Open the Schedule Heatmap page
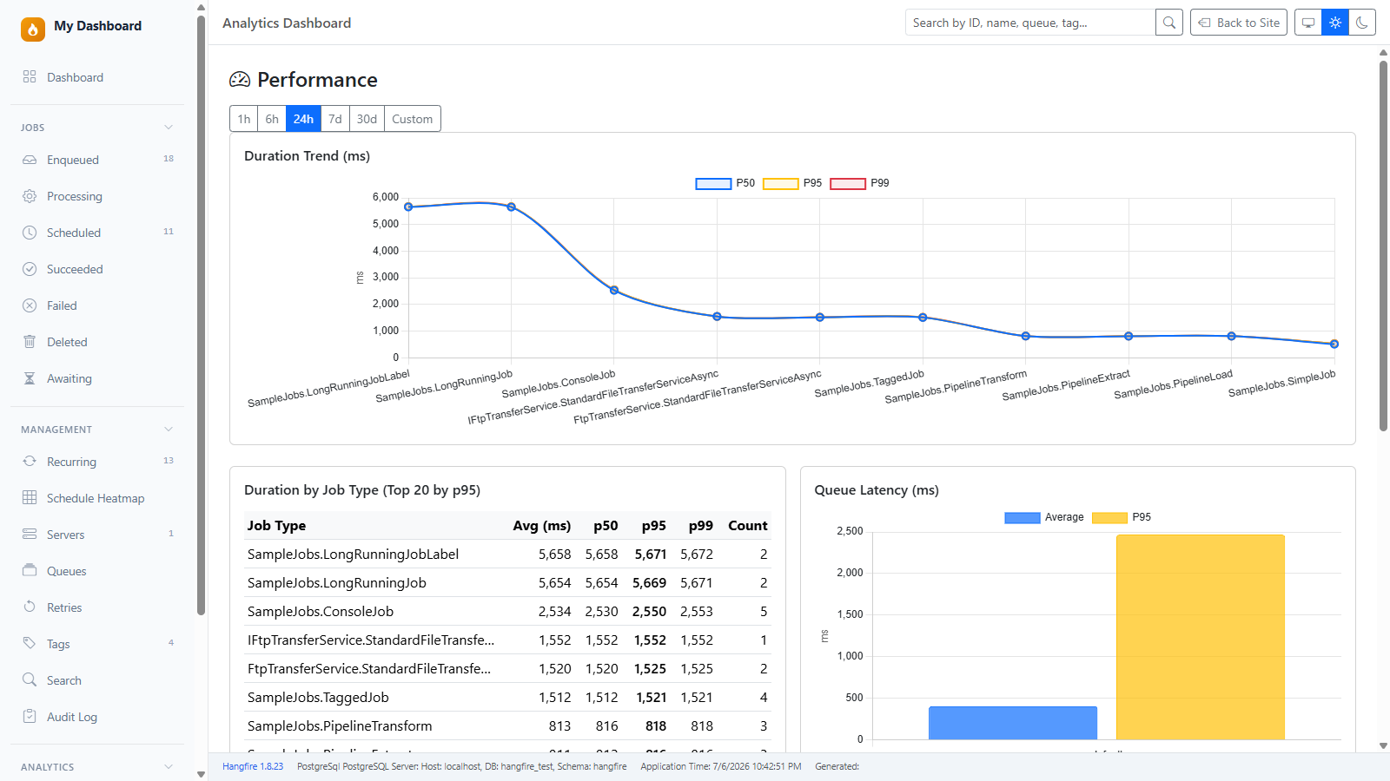 (97, 498)
